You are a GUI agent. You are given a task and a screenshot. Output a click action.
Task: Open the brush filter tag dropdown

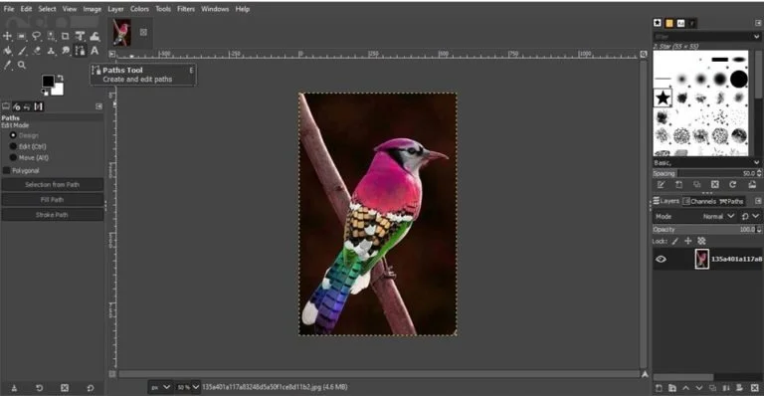click(756, 37)
